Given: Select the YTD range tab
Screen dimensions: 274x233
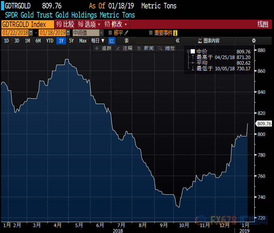Looking at the screenshot, I should click(x=50, y=41).
